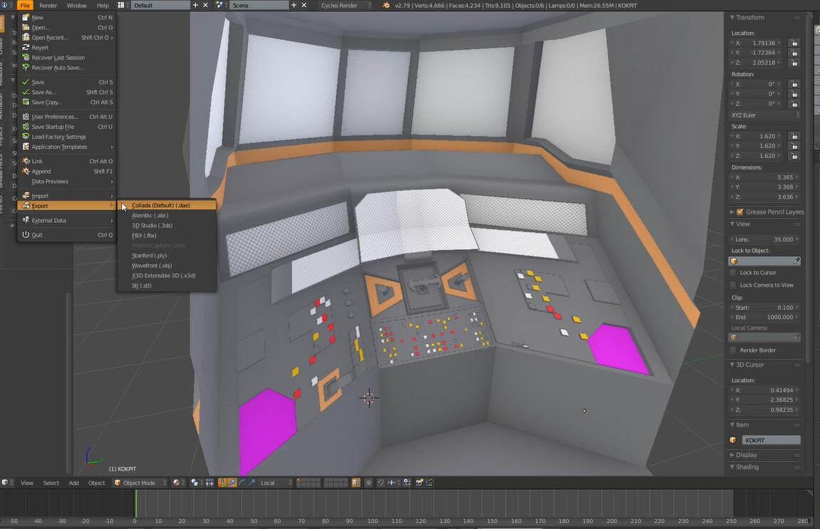Click the screen layout browse icon

pos(120,5)
